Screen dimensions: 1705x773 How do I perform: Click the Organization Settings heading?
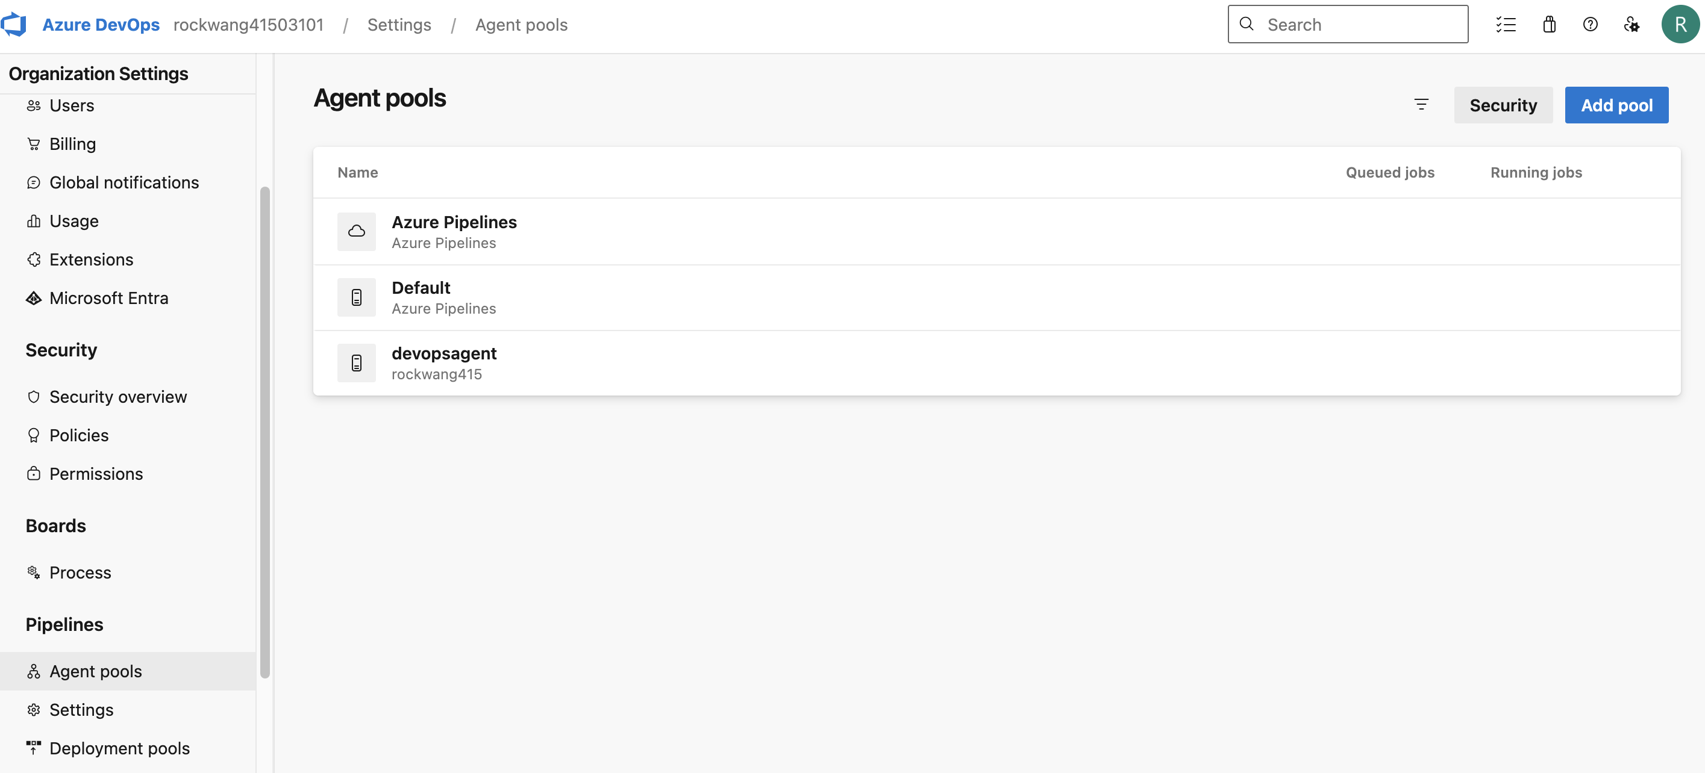[x=99, y=73]
